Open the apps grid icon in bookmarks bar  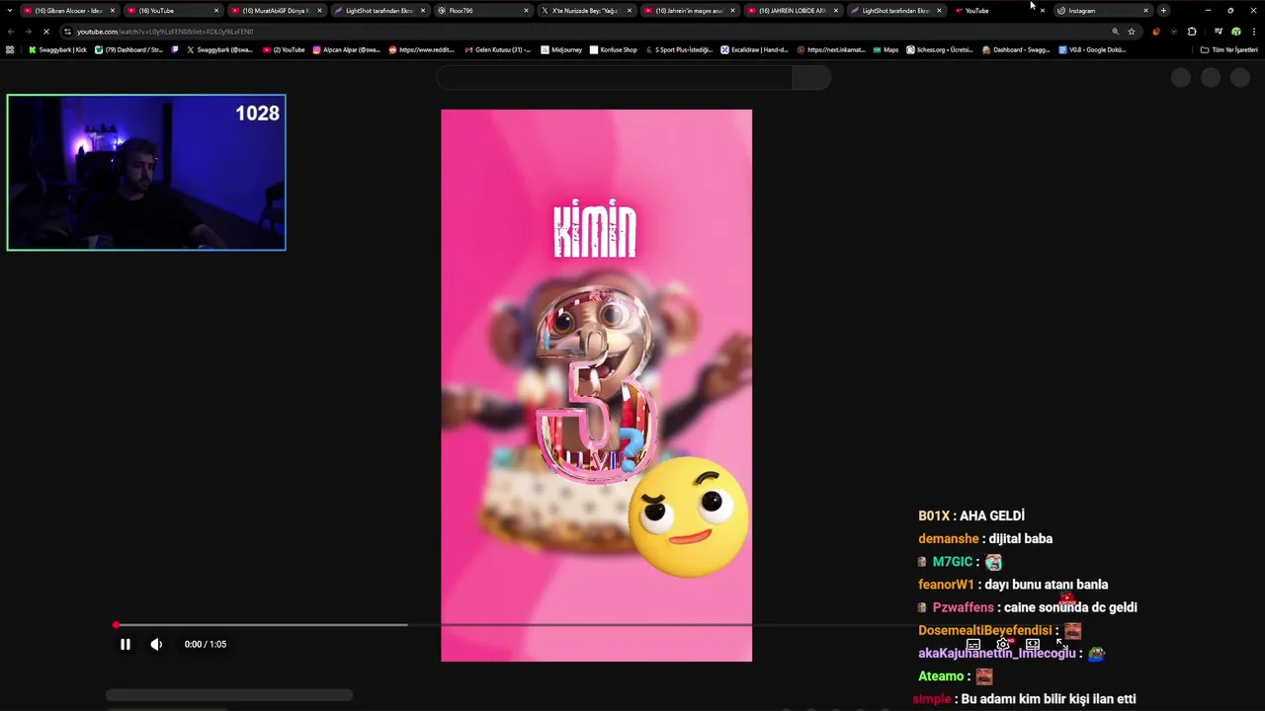click(x=10, y=49)
